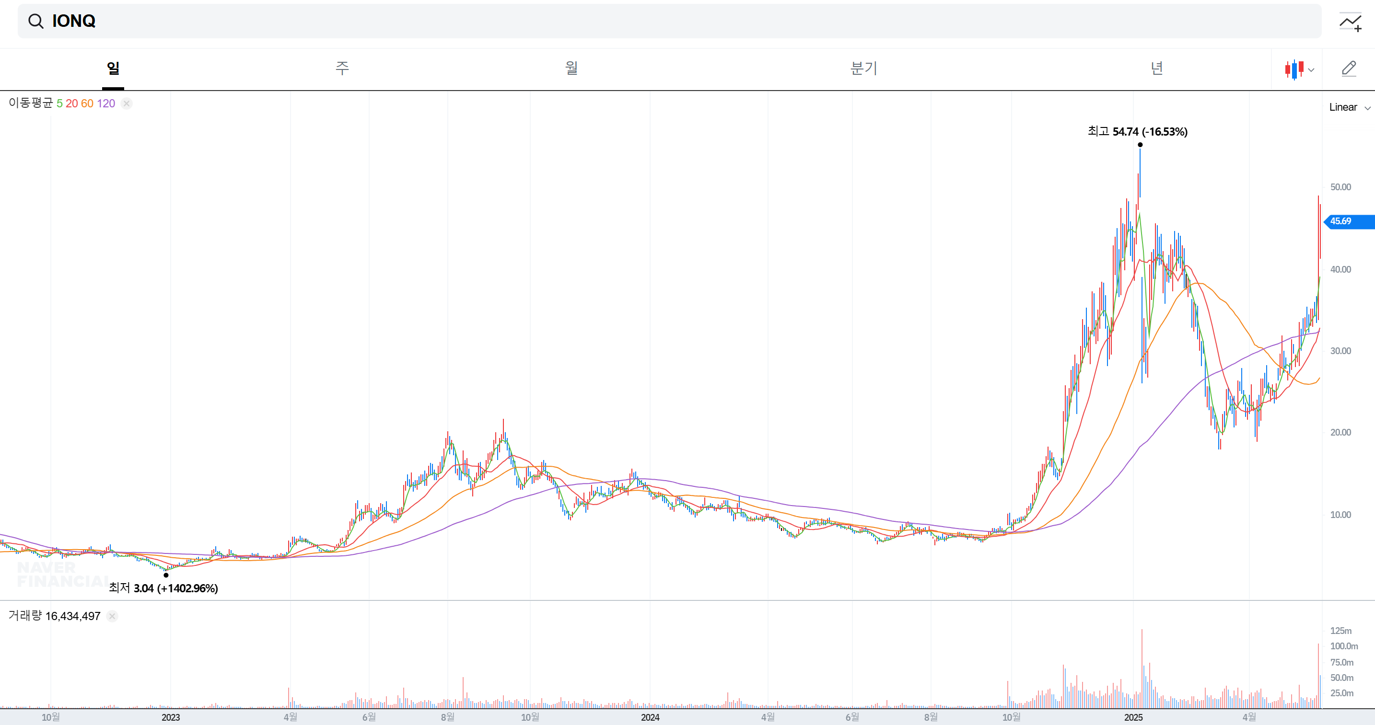The image size is (1375, 725).
Task: Click the 최저 3.04 low marker
Action: (163, 588)
